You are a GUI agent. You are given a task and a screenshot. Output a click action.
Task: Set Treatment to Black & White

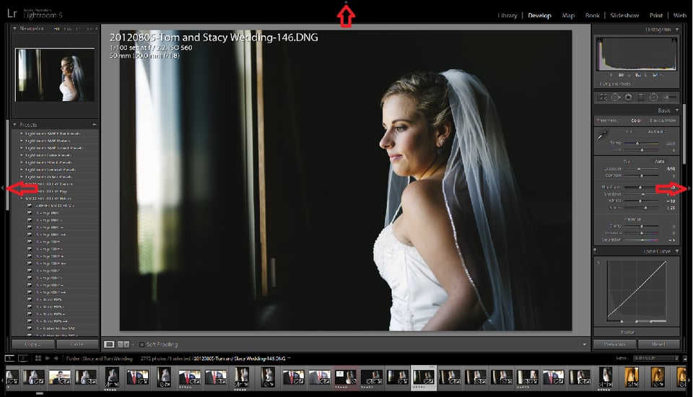tap(663, 121)
